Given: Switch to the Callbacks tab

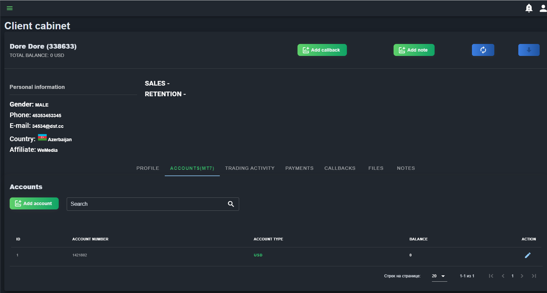Looking at the screenshot, I should pos(340,168).
